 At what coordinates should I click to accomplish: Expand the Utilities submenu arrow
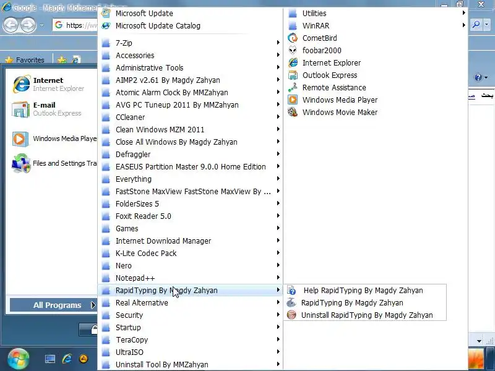463,13
